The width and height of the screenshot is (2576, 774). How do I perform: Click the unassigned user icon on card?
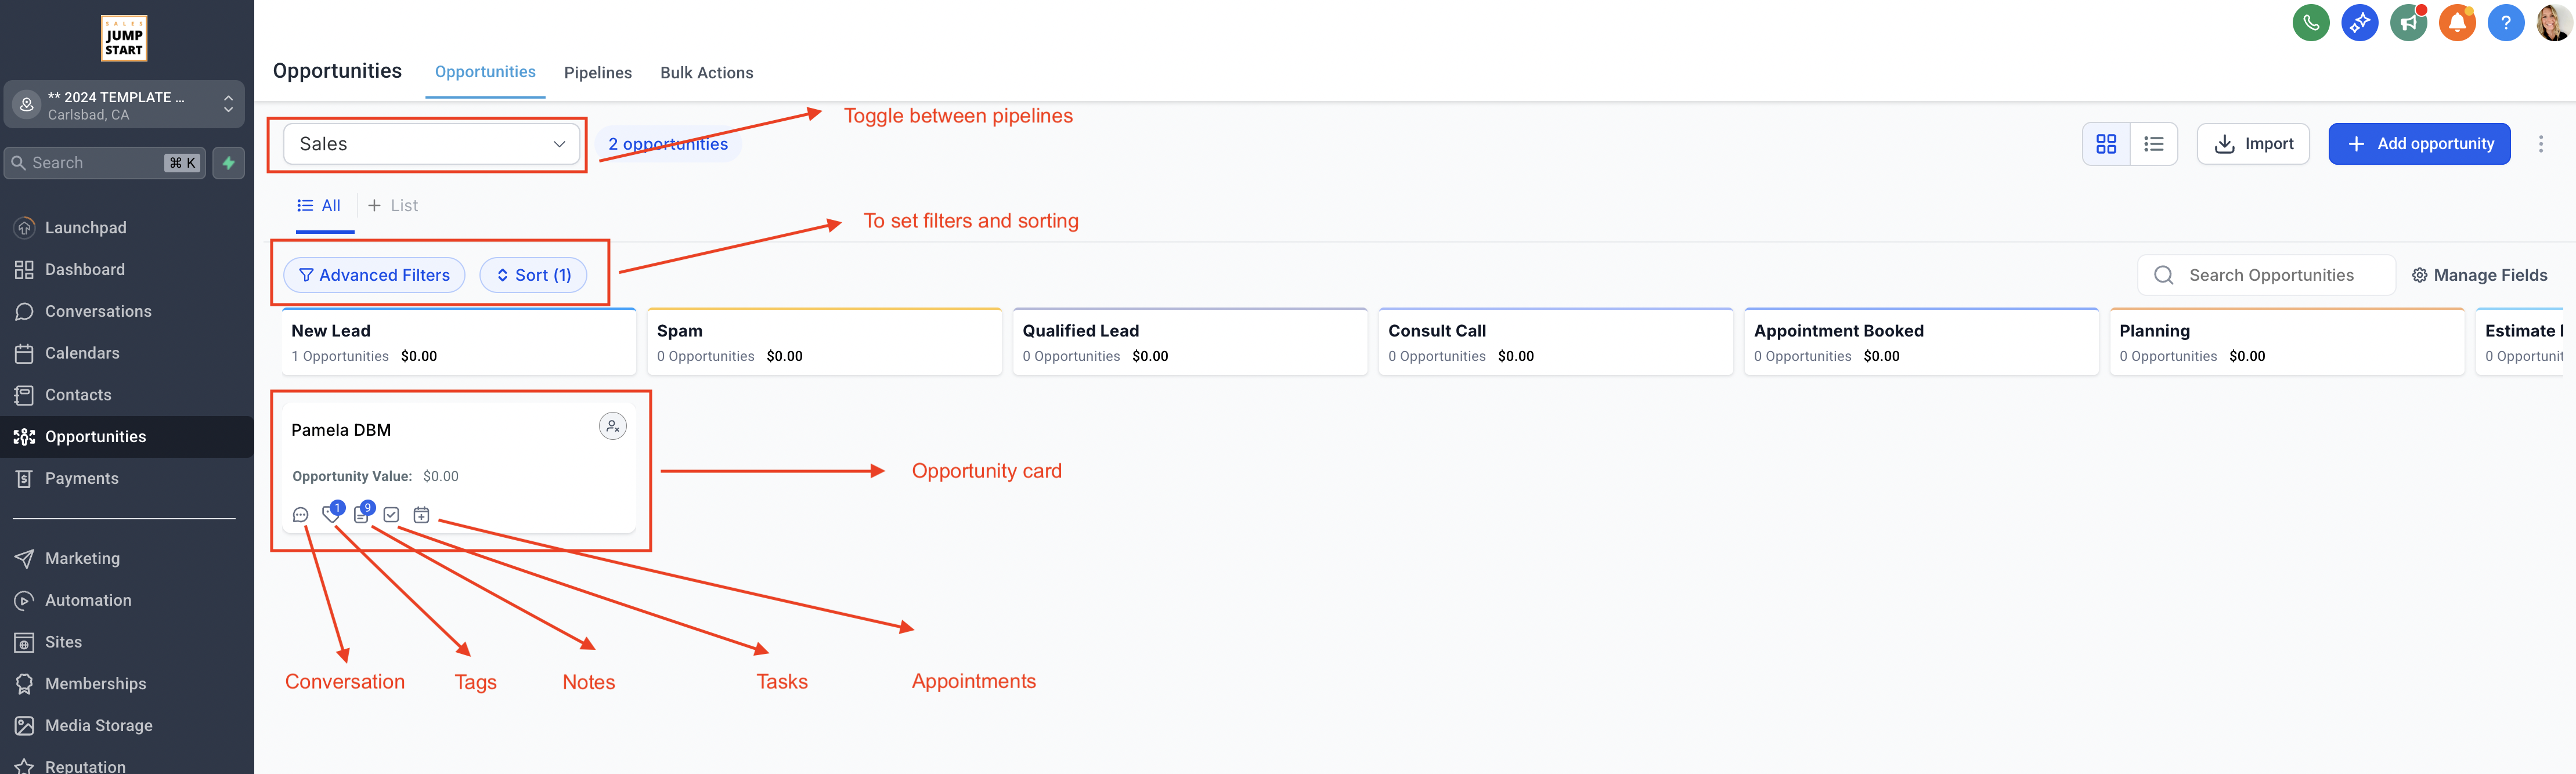click(x=612, y=427)
